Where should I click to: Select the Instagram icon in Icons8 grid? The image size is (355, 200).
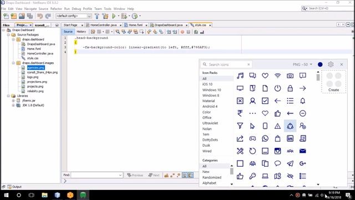(x=277, y=151)
